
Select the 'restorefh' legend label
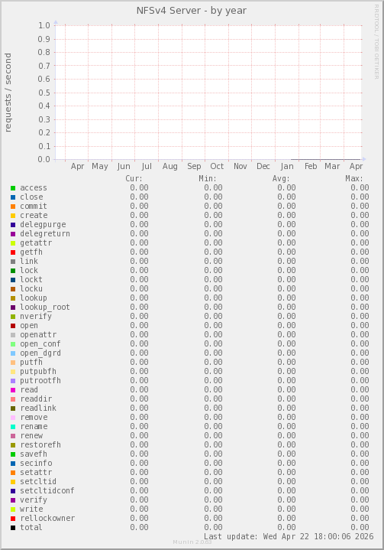pos(40,444)
